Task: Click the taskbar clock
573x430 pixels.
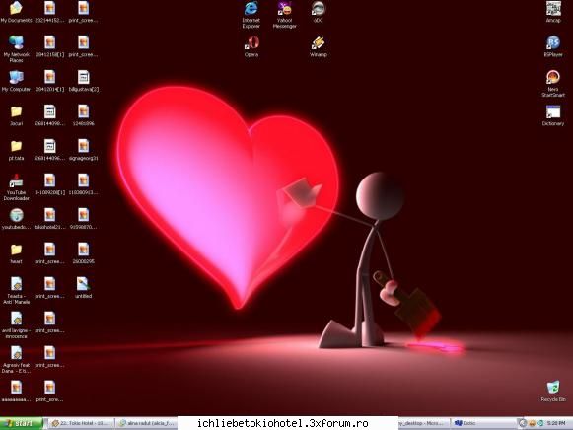Action: (556, 423)
